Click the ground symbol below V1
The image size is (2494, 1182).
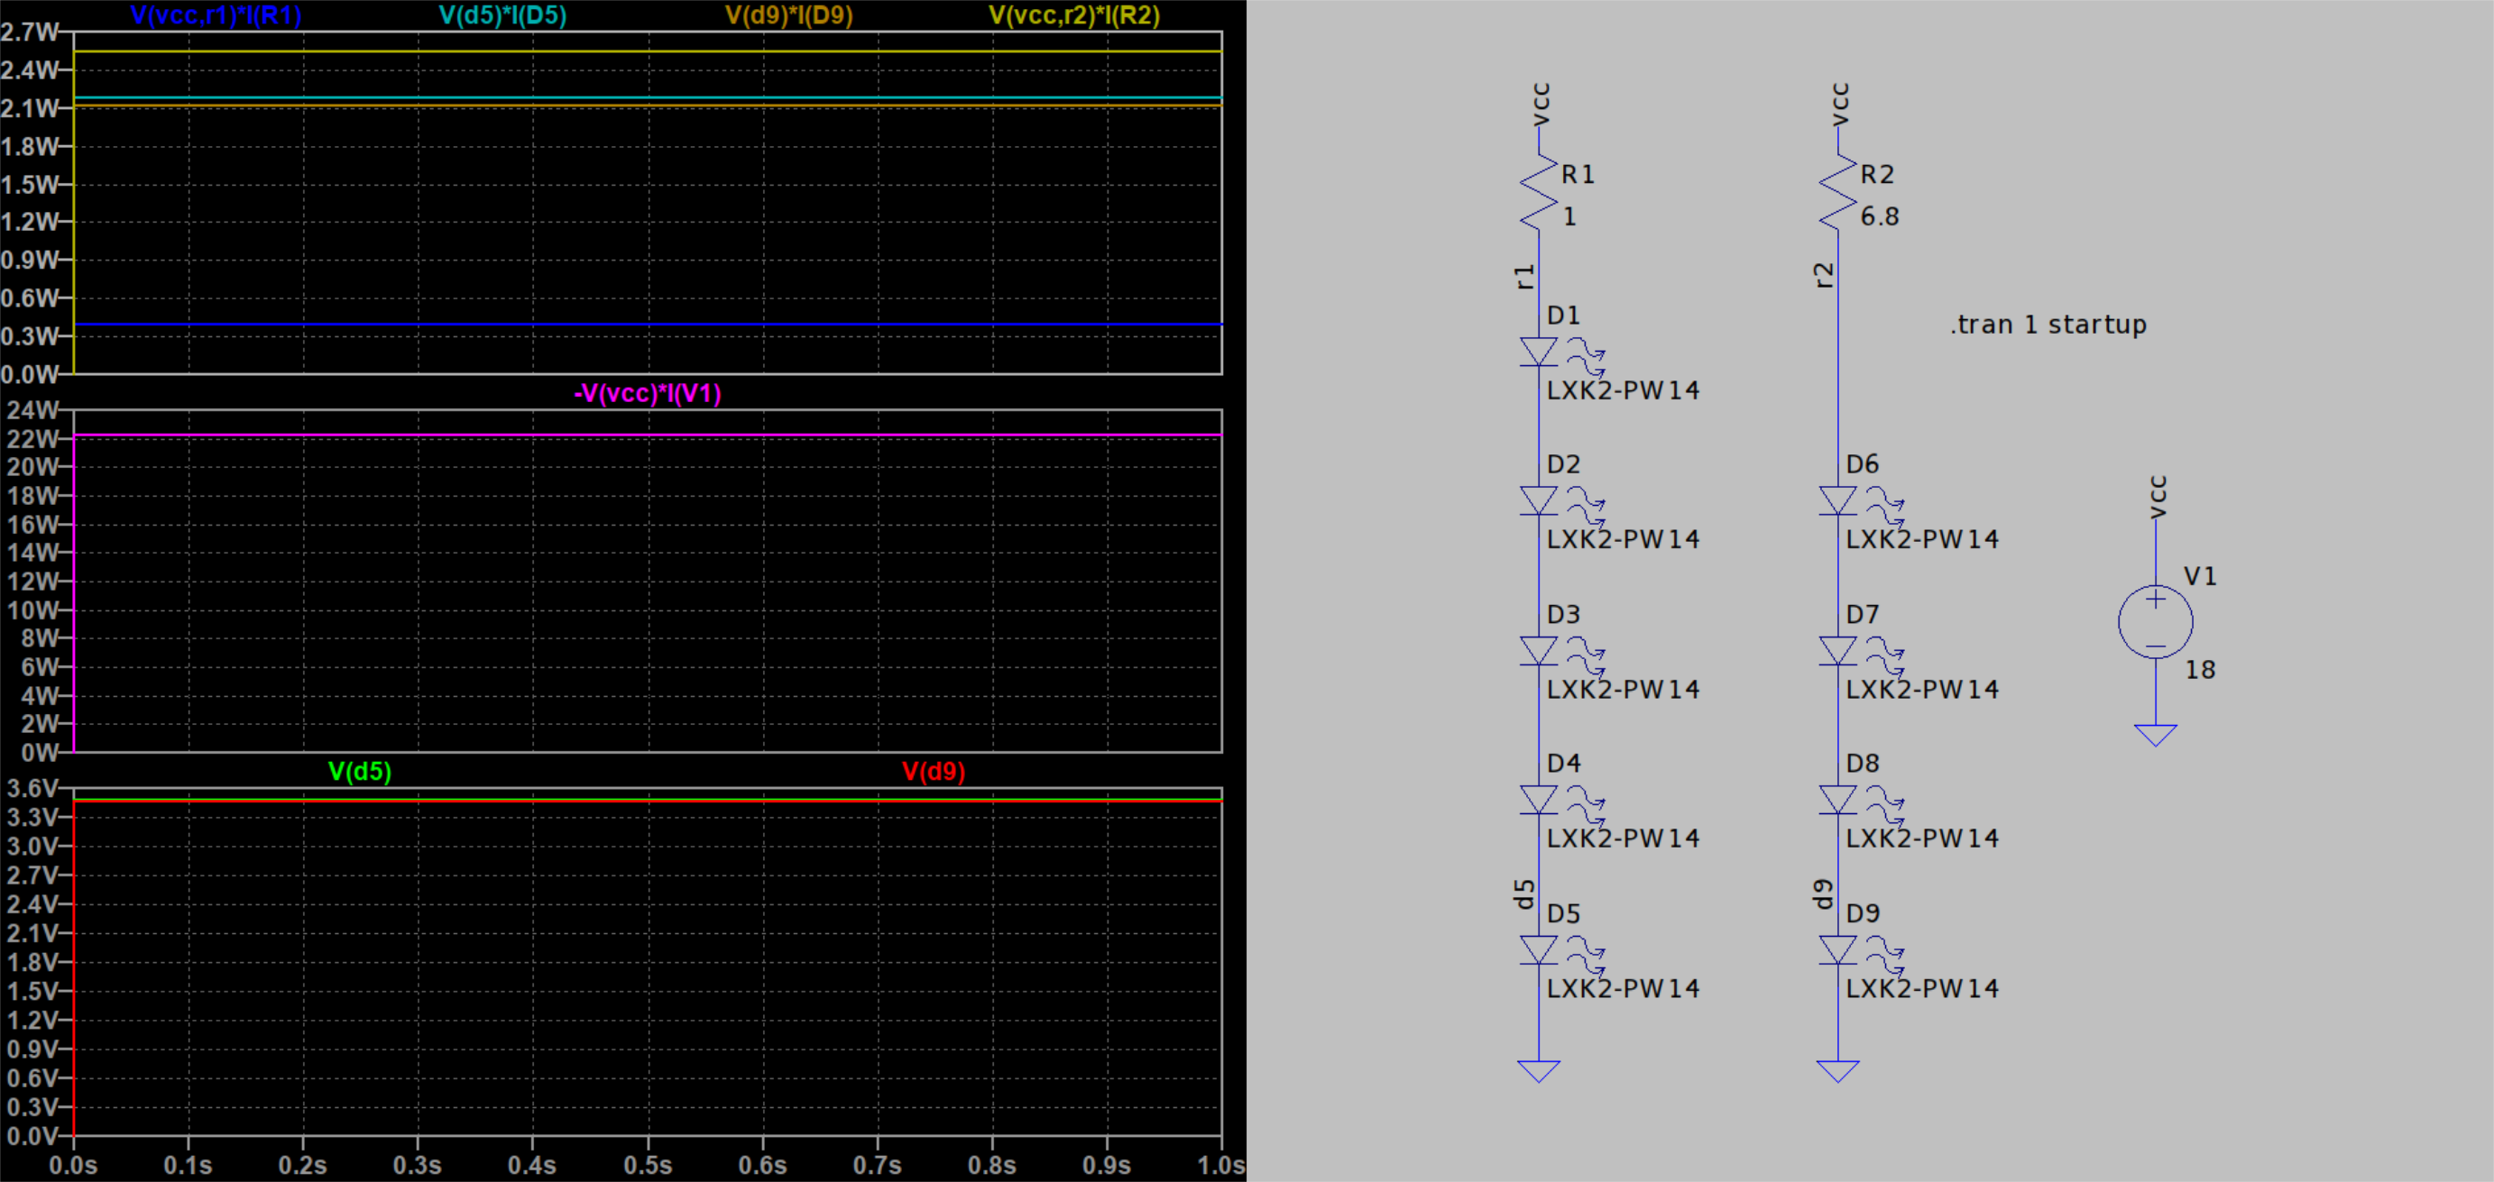(2155, 736)
